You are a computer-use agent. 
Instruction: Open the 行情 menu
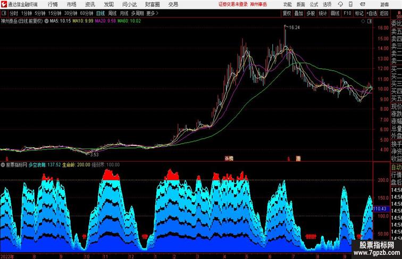[x=53, y=4]
